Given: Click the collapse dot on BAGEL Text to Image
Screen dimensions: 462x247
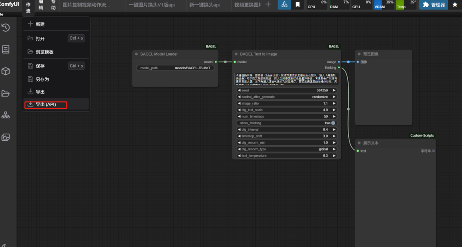Looking at the screenshot, I should (x=236, y=54).
